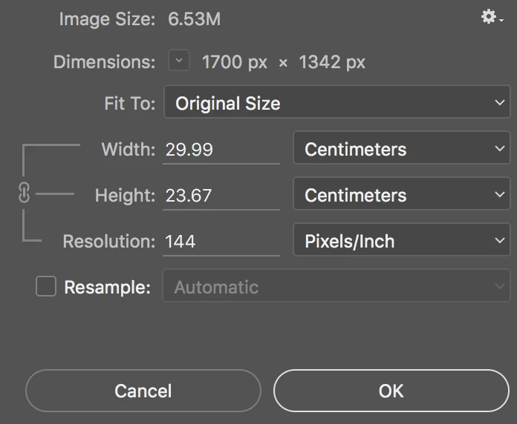Screen dimensions: 517x424
Task: Click the Resample label text
Action: click(x=108, y=288)
